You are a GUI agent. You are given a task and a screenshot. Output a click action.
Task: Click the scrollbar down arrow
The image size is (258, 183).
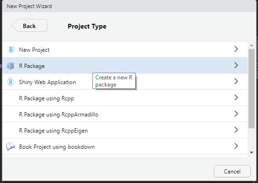point(251,153)
